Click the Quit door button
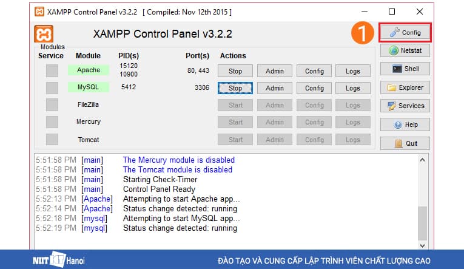Screen dimensions: 464x269 pyautogui.click(x=405, y=143)
